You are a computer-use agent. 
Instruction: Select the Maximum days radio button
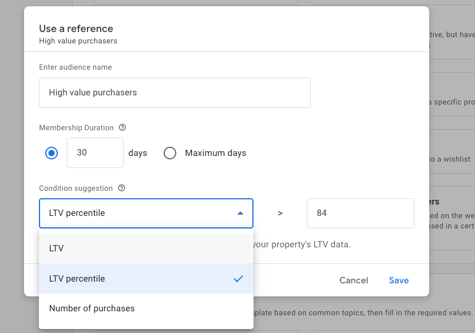170,153
